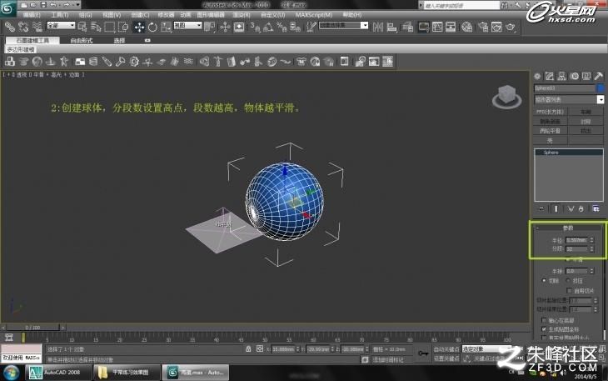
Task: Open the Render Setup icon
Action: tap(483, 27)
